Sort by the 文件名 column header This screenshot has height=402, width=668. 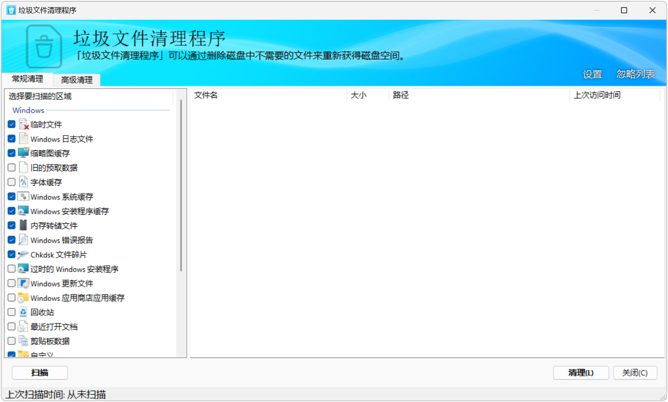click(x=268, y=95)
